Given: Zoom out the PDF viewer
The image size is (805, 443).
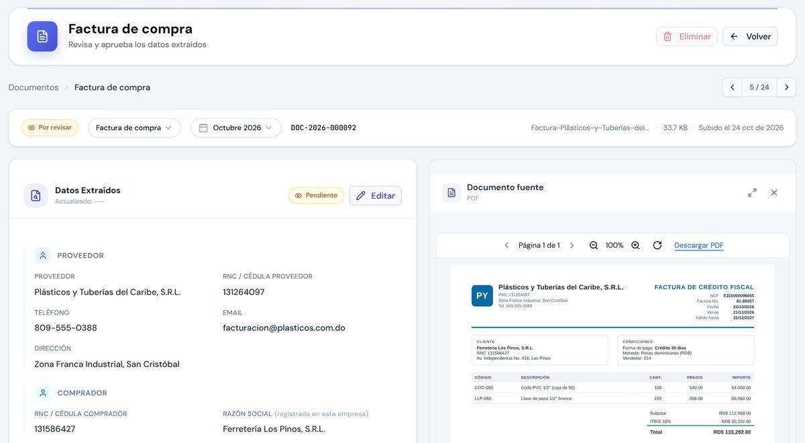Looking at the screenshot, I should pyautogui.click(x=594, y=246).
